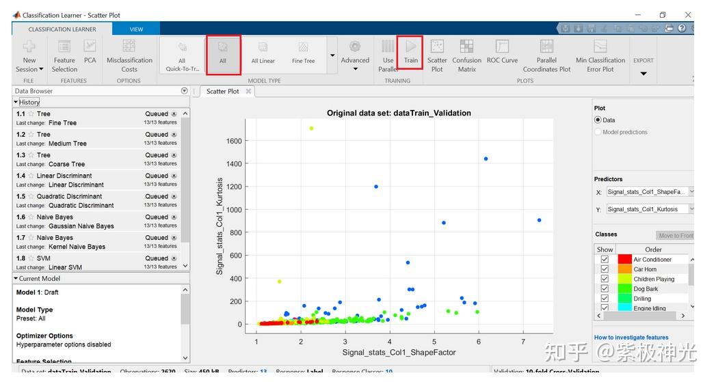Show the Scatter Plot from Plots section

437,57
